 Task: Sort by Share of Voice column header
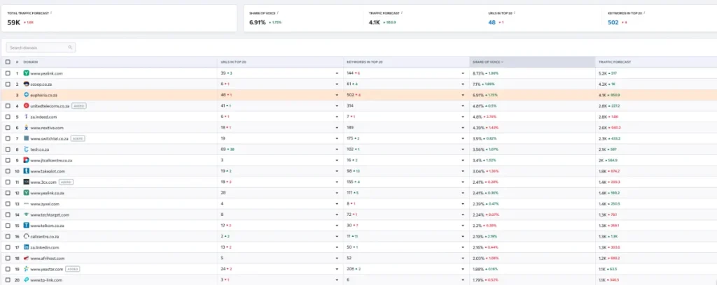pos(487,61)
